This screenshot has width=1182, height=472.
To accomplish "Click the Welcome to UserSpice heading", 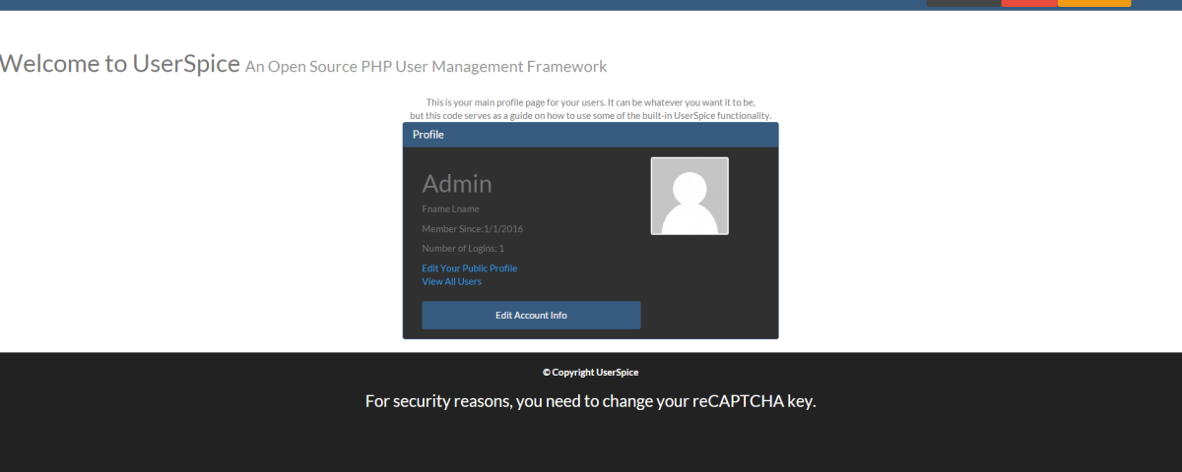I will [119, 65].
